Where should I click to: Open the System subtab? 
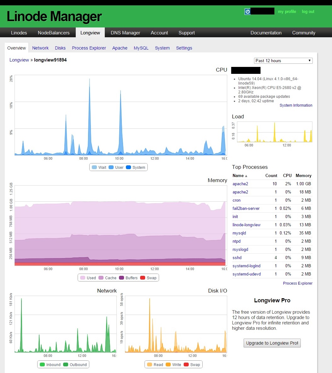[162, 48]
